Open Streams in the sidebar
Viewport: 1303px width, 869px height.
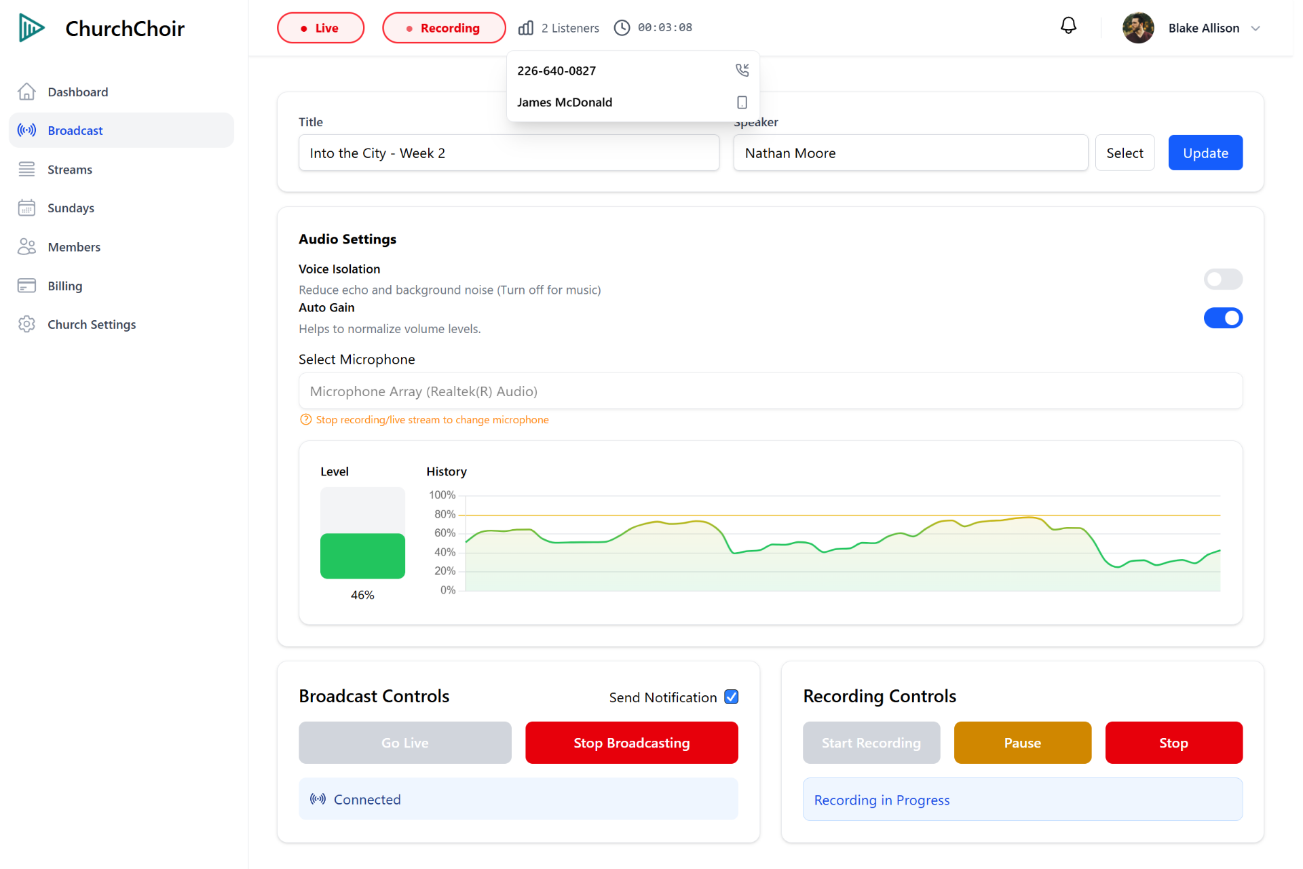(x=69, y=170)
